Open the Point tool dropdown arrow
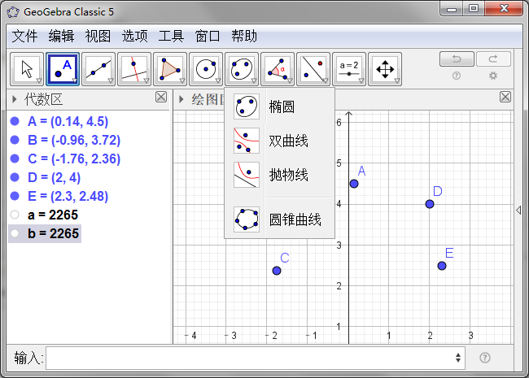Screen dimensions: 529x378 pos(75,80)
